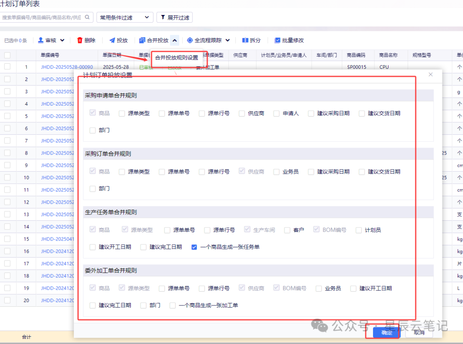Open the 常用条件过滤 dropdown
The image size is (463, 344).
pyautogui.click(x=125, y=18)
